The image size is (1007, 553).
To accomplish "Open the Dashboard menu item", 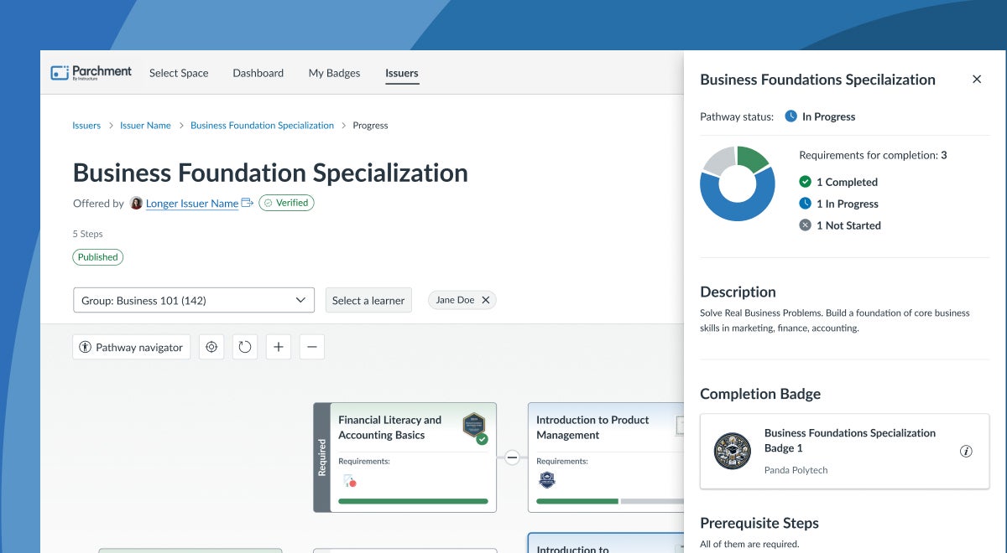I will click(258, 73).
